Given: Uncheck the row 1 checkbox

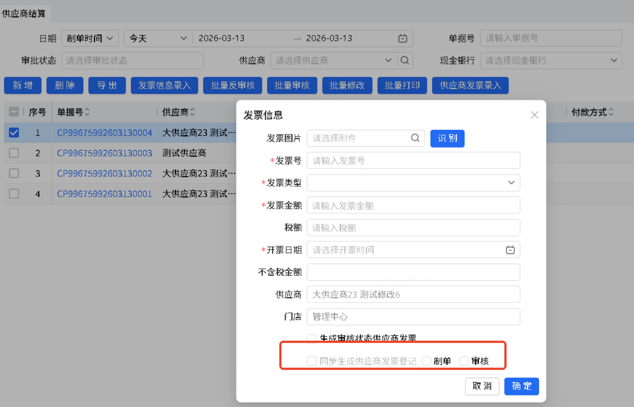Looking at the screenshot, I should point(14,132).
